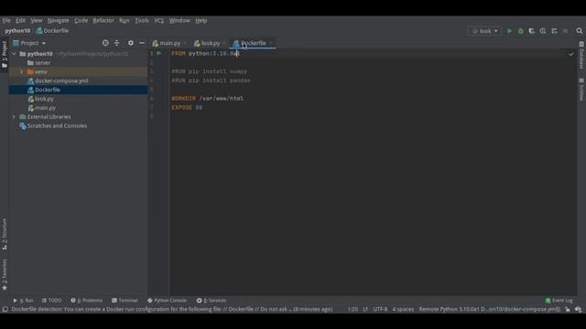Click the inspection checkmark in editor corner
Screen dimensions: 586x329
(x=571, y=54)
